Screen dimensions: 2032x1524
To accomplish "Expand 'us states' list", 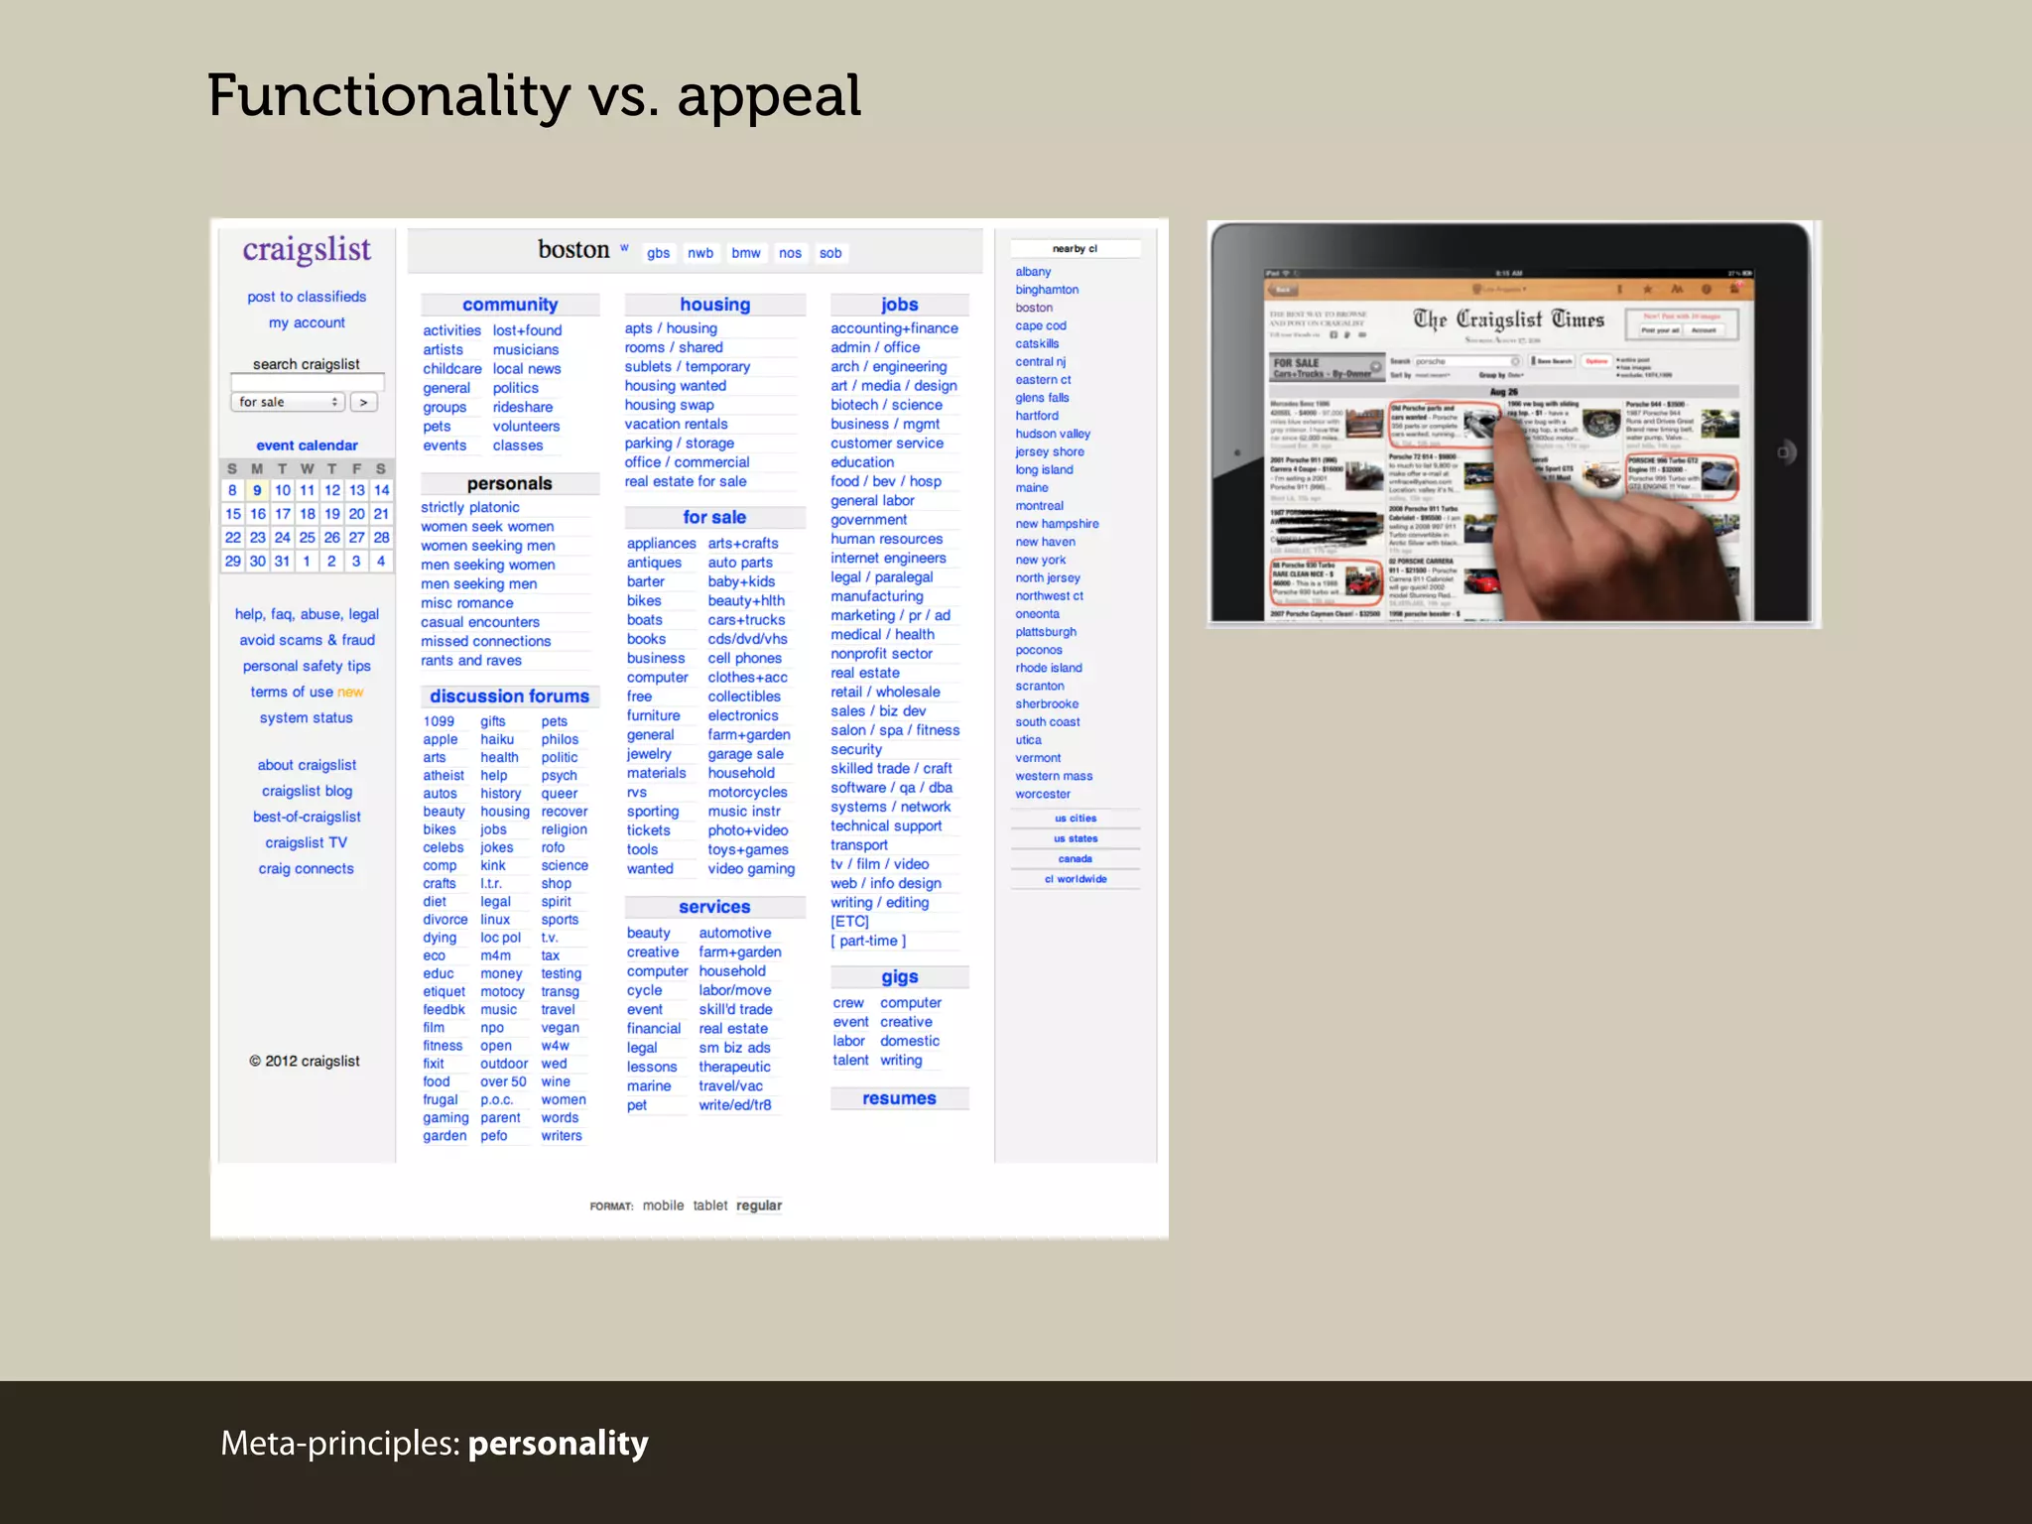I will click(1076, 838).
